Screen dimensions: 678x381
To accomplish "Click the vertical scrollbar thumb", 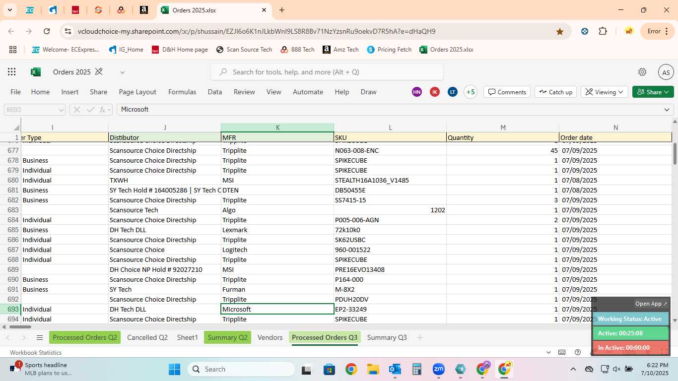I will 675,154.
